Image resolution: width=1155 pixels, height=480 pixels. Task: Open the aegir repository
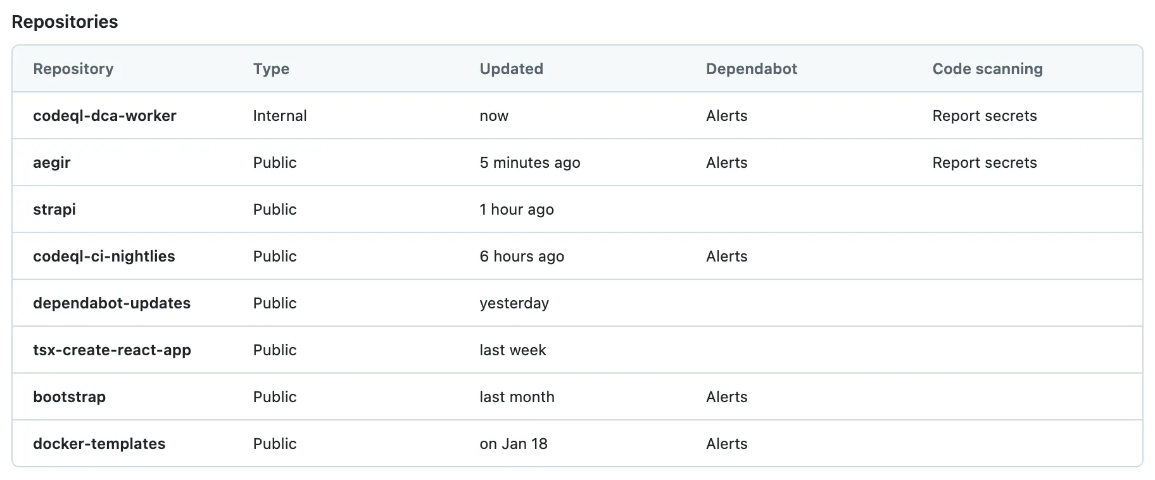click(52, 163)
